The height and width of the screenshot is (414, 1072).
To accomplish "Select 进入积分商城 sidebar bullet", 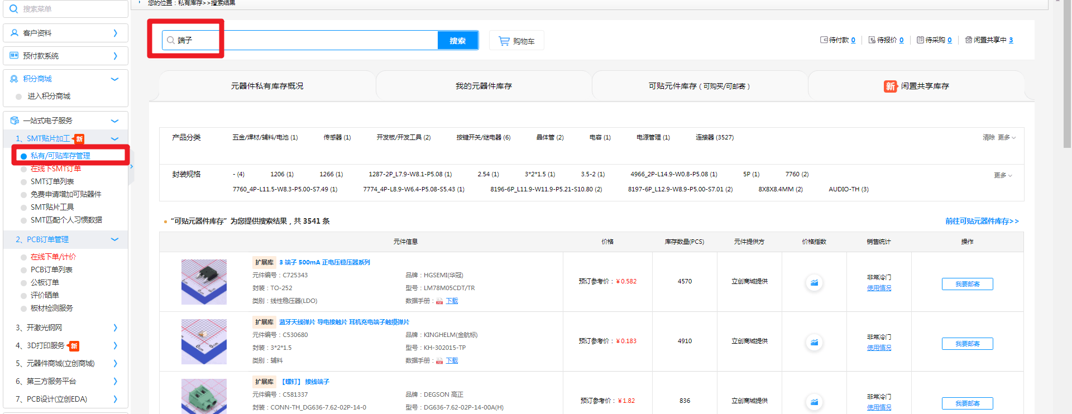I will click(19, 97).
